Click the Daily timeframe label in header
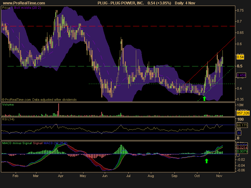251x188 pixels. coord(179,3)
